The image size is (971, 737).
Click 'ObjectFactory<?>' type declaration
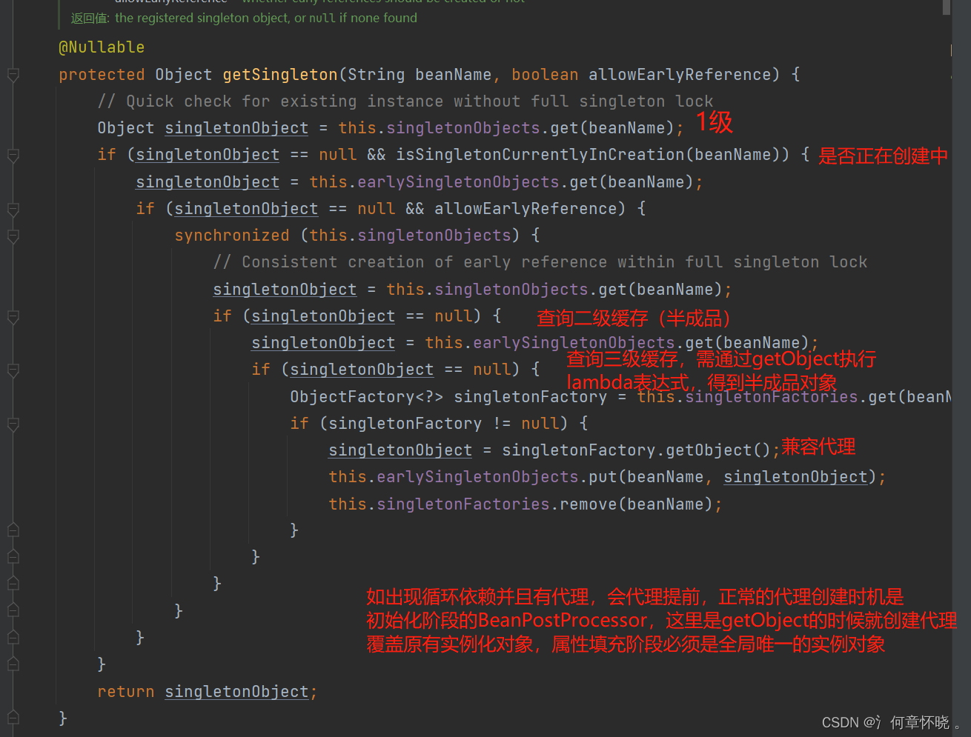point(367,397)
